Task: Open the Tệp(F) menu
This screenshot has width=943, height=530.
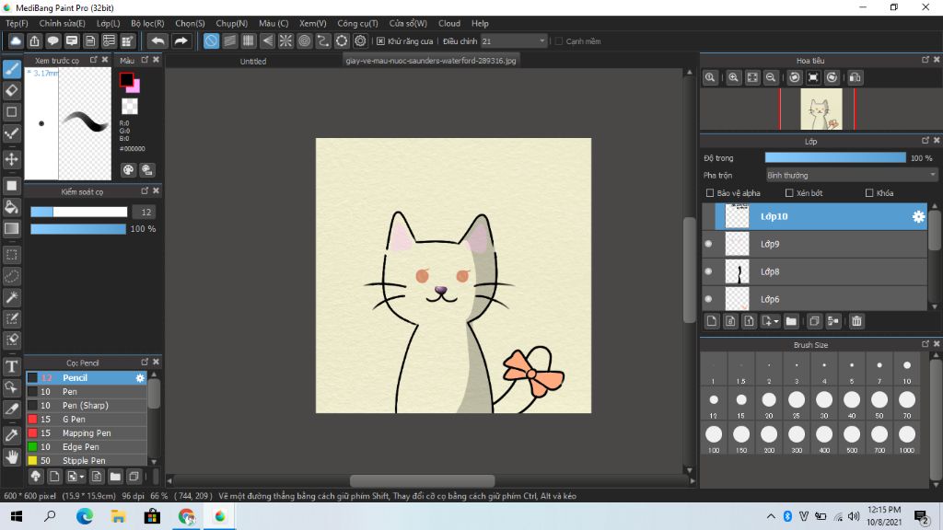Action: [17, 23]
